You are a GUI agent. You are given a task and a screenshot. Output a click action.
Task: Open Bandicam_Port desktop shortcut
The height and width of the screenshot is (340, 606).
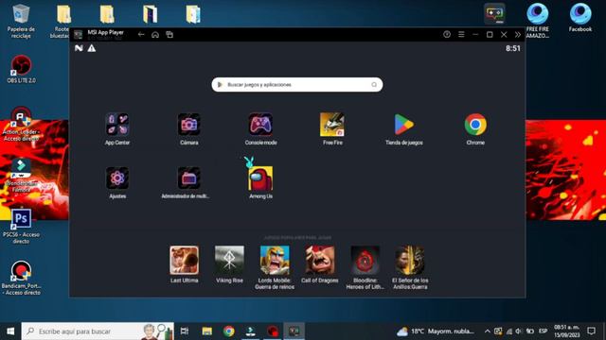pyautogui.click(x=21, y=278)
